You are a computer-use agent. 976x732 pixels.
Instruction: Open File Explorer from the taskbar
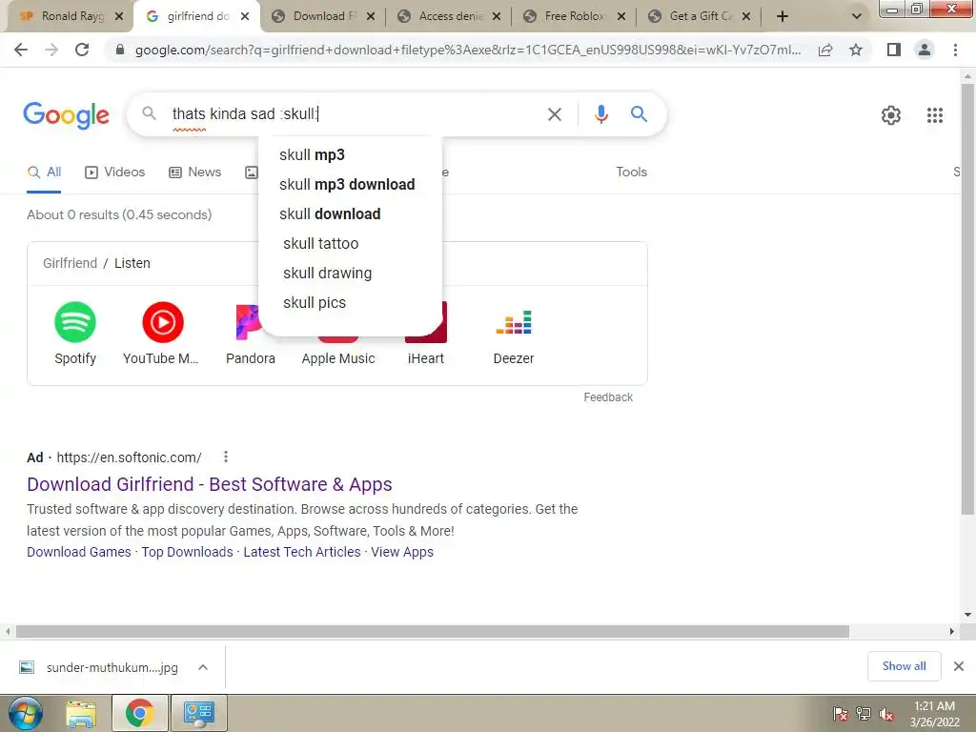click(x=81, y=714)
